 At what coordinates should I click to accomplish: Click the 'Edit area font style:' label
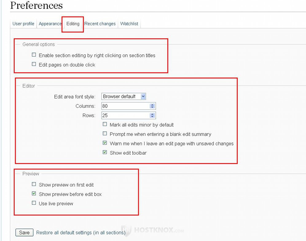coord(75,97)
